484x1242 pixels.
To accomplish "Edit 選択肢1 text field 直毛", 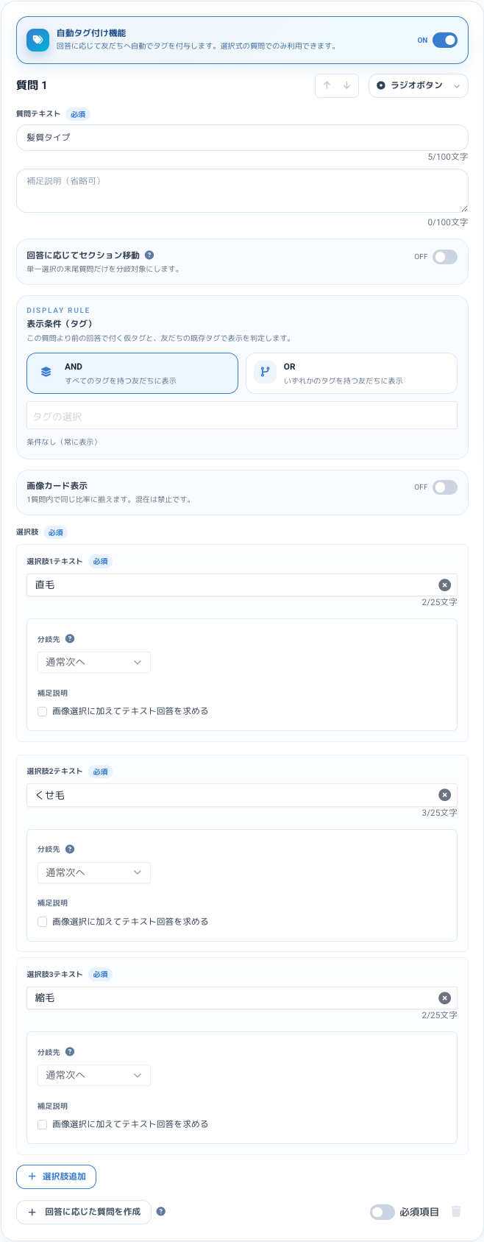I will 242,585.
